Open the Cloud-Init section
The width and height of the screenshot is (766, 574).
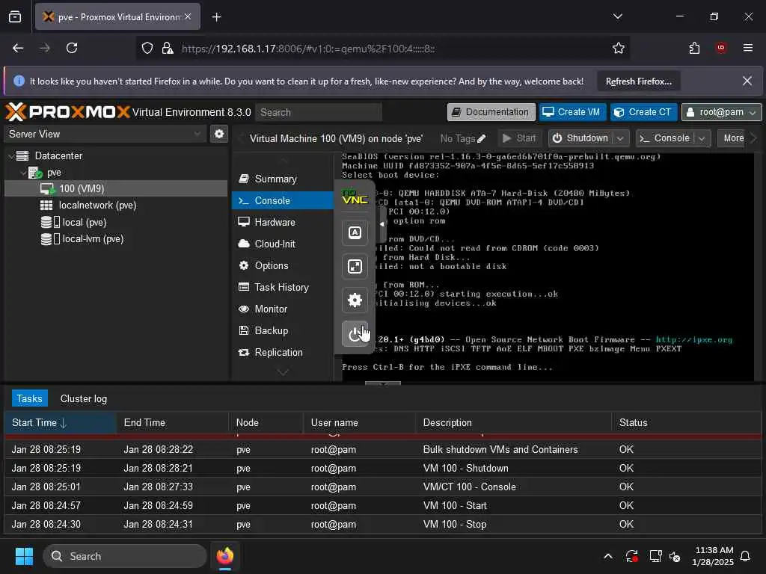click(x=284, y=244)
